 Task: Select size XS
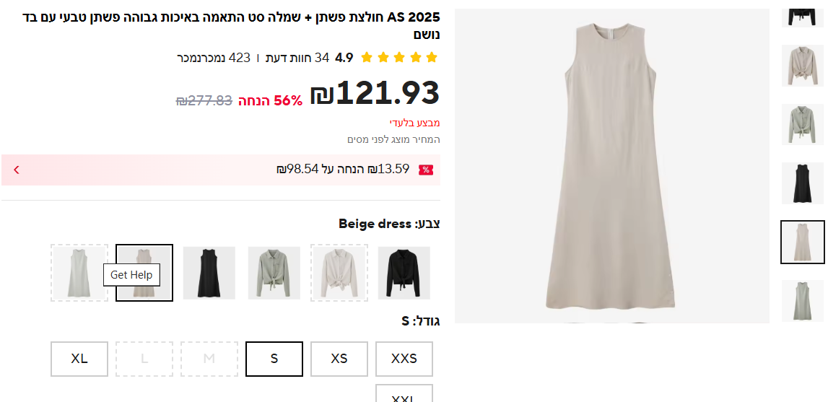pyautogui.click(x=339, y=359)
